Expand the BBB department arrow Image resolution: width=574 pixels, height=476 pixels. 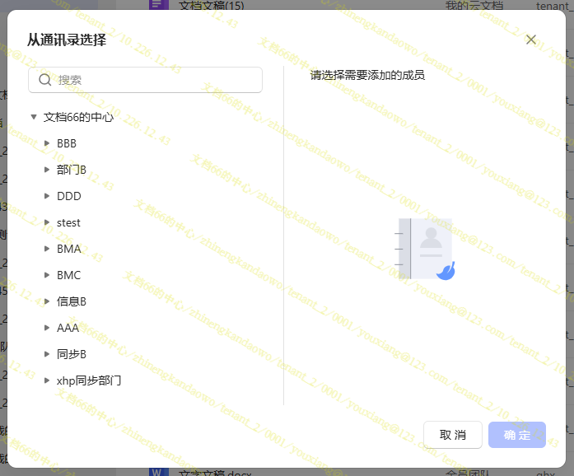coord(47,143)
